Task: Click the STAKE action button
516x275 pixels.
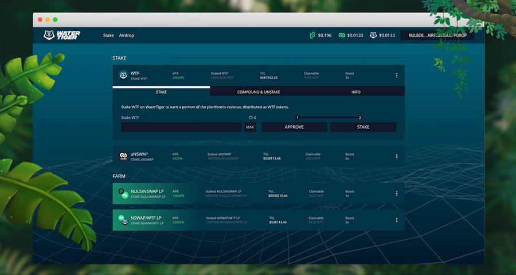Action: point(363,127)
